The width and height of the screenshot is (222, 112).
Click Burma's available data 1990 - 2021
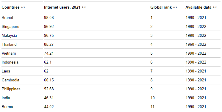196,107
